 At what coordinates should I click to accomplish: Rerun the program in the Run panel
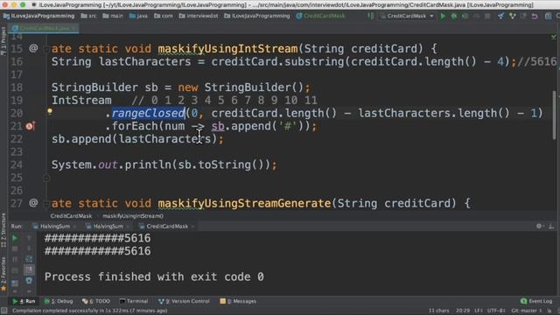click(x=15, y=238)
